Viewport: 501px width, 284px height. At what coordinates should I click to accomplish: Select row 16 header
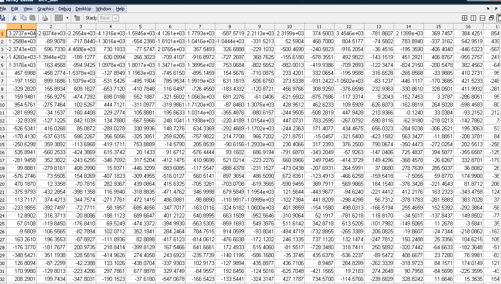tap(3, 152)
